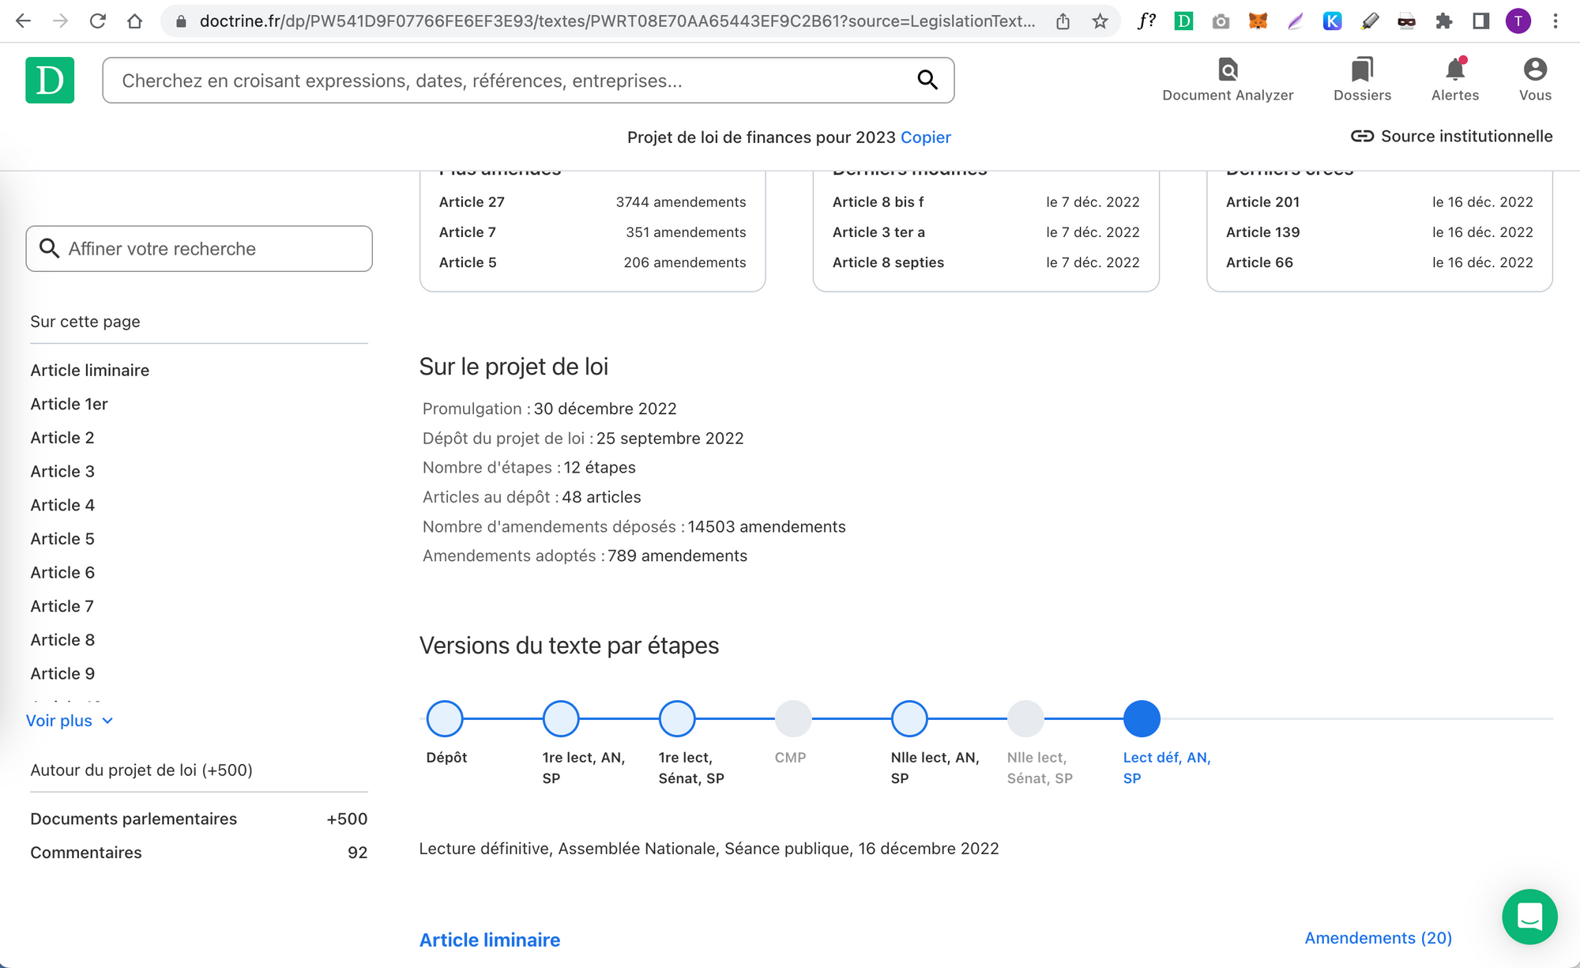The width and height of the screenshot is (1580, 968).
Task: Click the Copier link beside the title
Action: click(925, 137)
